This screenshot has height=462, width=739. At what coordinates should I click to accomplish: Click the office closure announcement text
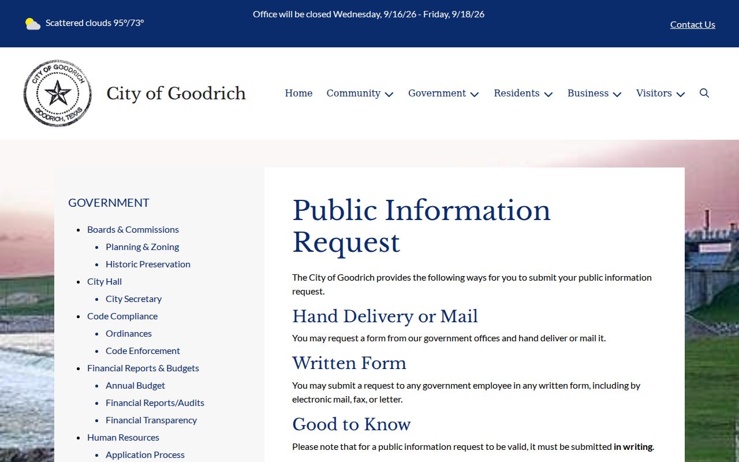pos(368,14)
